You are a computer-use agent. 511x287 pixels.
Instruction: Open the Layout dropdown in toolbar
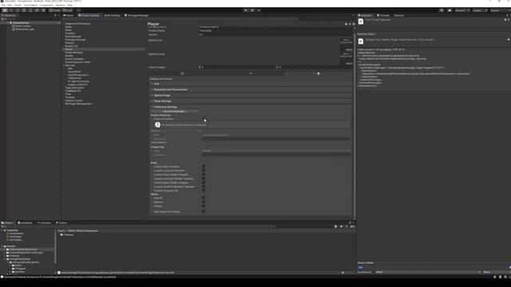501,10
